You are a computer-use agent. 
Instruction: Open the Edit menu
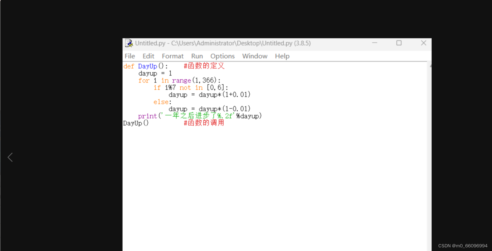(148, 56)
